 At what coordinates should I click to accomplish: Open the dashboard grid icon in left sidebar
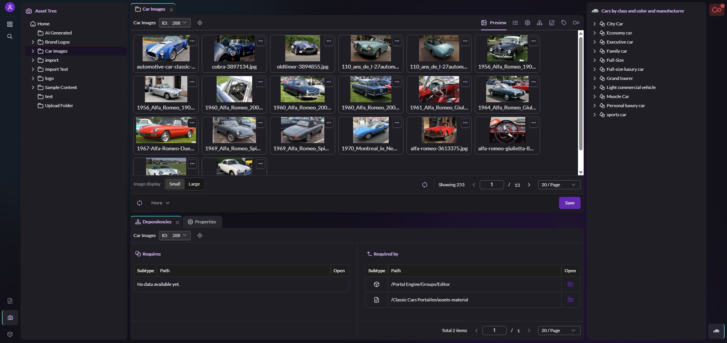[10, 24]
